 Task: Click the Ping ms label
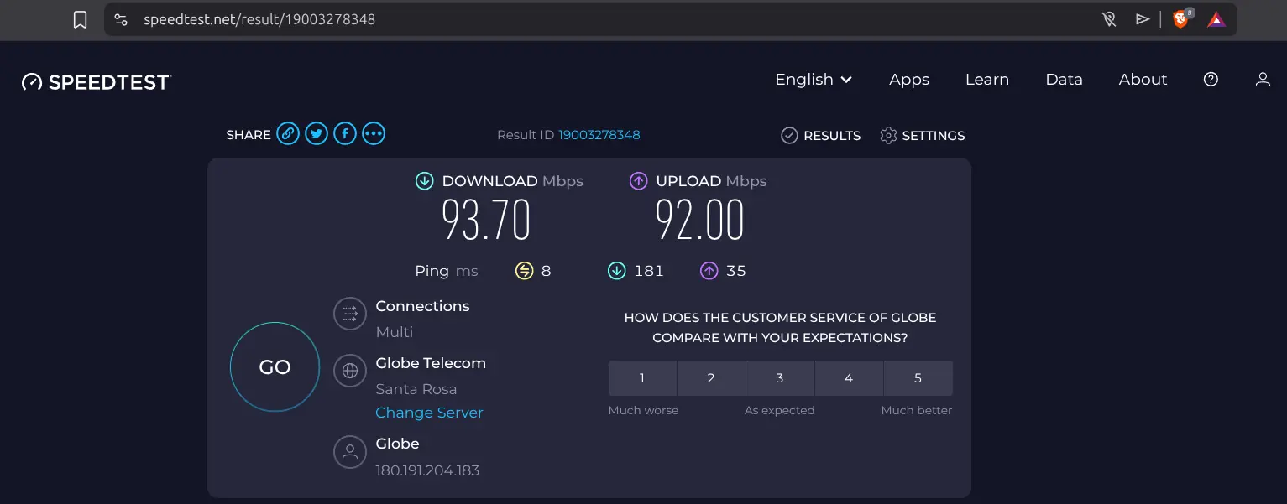446,271
